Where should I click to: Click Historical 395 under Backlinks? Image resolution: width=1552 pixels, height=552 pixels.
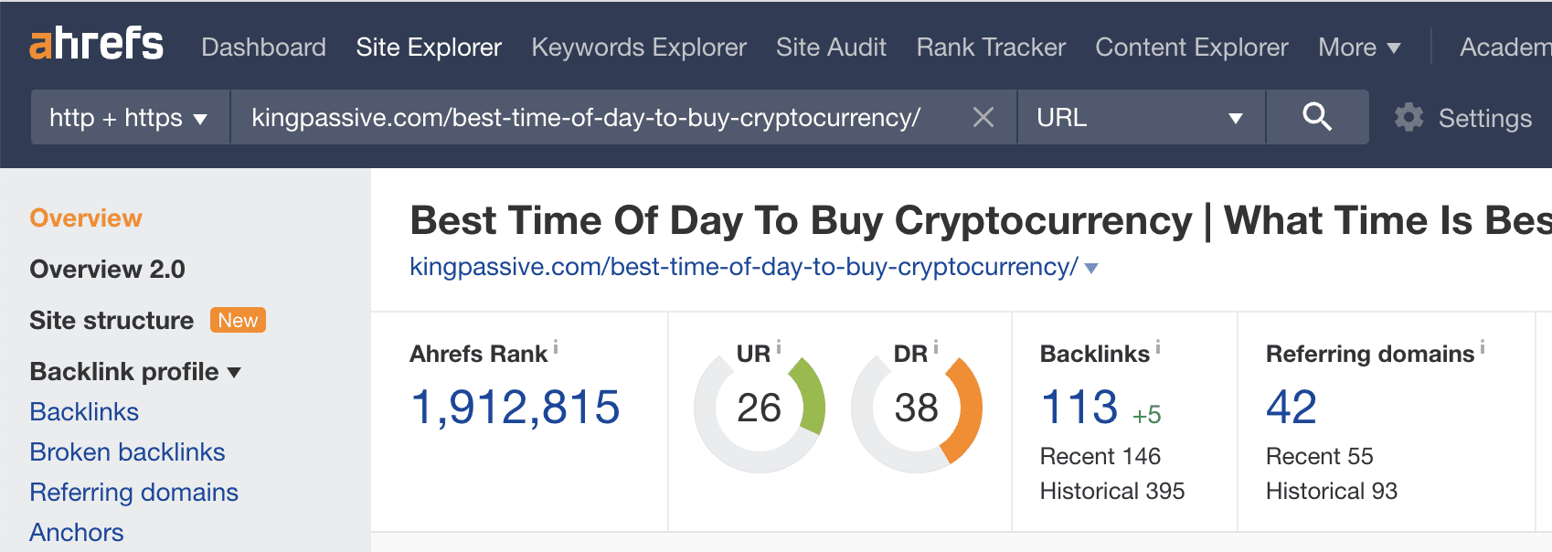coord(1112,492)
